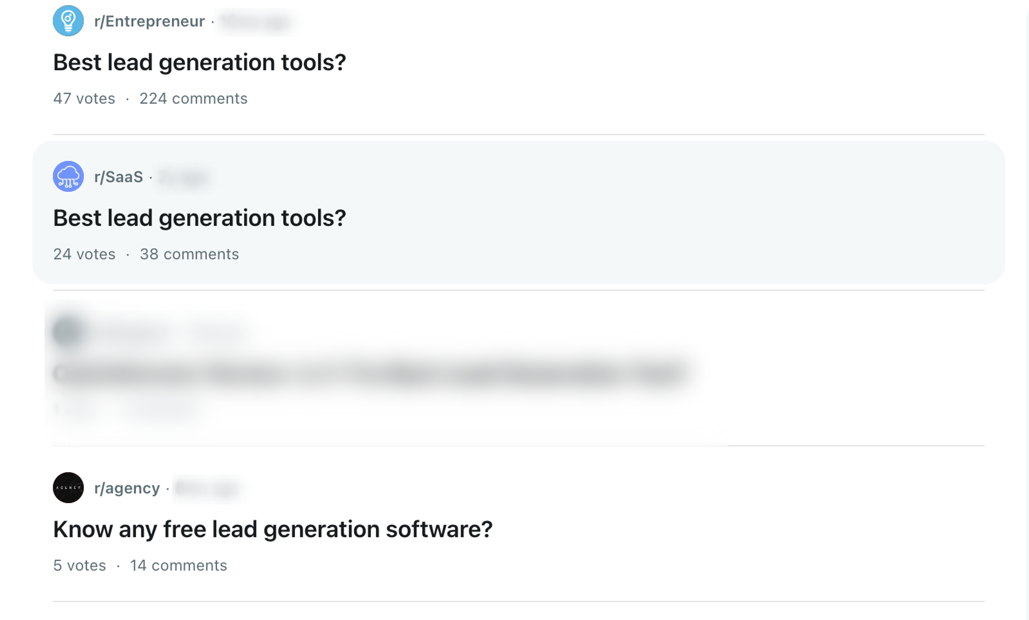Click '5 votes' on the agency post
The height and width of the screenshot is (620, 1029).
pyautogui.click(x=79, y=566)
